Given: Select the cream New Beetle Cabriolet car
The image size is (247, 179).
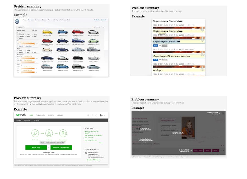Looking at the screenshot, I should pyautogui.click(x=47, y=50).
